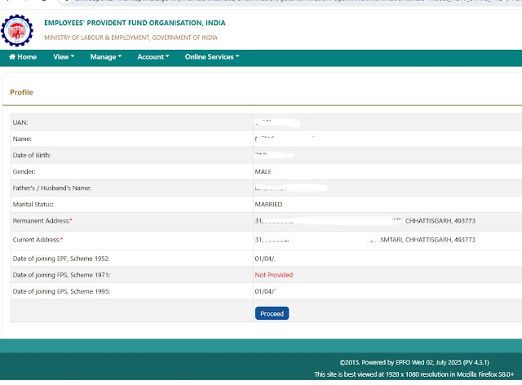Click the EPS 1995 joining date value
522x385 pixels.
[x=266, y=291]
